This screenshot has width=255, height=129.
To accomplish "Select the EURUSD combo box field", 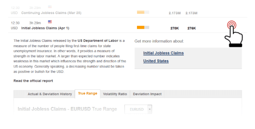I will 138,109.
